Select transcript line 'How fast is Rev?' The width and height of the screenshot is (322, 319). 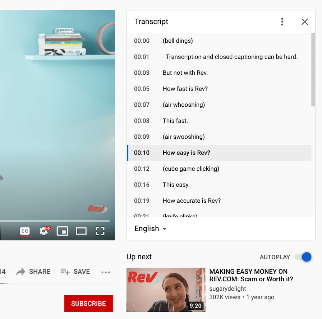click(219, 89)
